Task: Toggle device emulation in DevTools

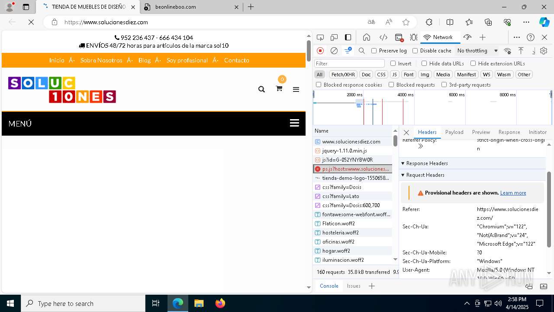Action: pos(334,37)
